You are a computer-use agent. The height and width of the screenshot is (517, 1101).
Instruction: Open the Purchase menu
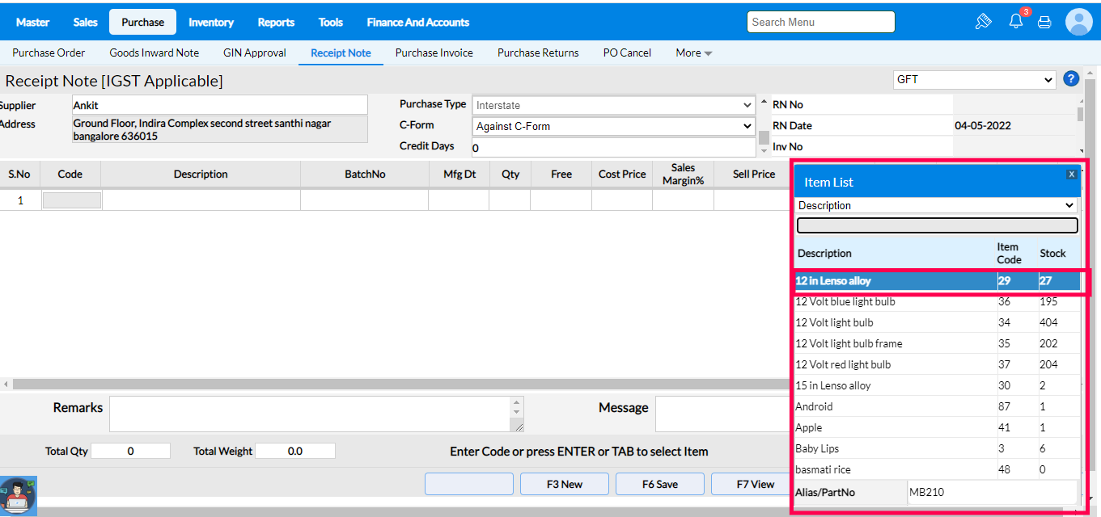click(x=142, y=22)
